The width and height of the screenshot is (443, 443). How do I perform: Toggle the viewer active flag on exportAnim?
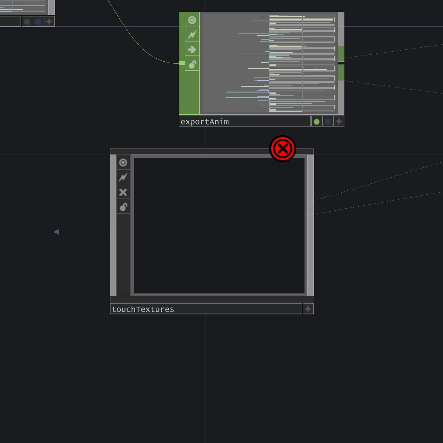(x=192, y=20)
